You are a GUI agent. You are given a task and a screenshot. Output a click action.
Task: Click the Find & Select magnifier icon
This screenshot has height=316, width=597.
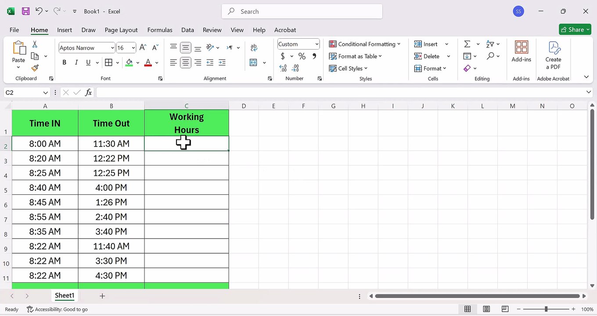490,56
